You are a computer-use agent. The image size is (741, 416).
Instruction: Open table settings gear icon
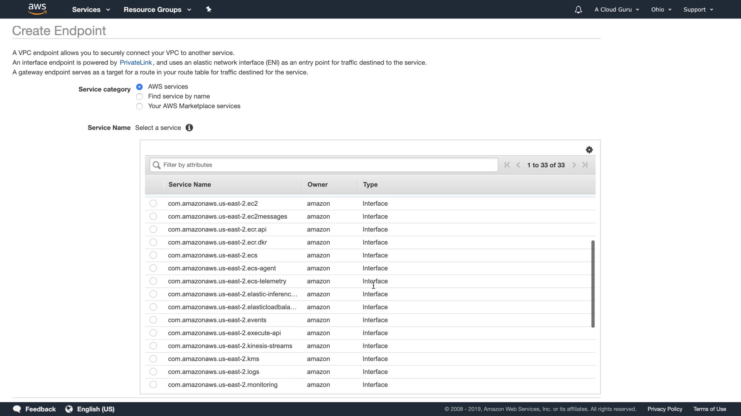coord(589,150)
